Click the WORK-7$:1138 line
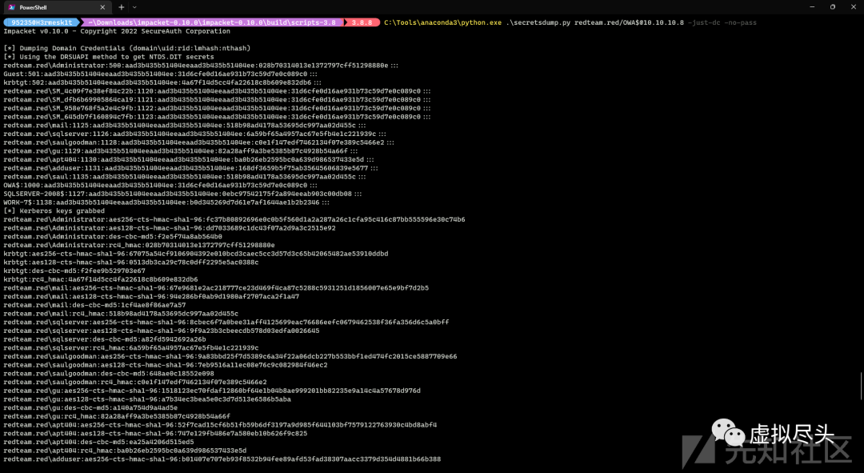Viewport: 864px width, 473px height. pos(166,202)
